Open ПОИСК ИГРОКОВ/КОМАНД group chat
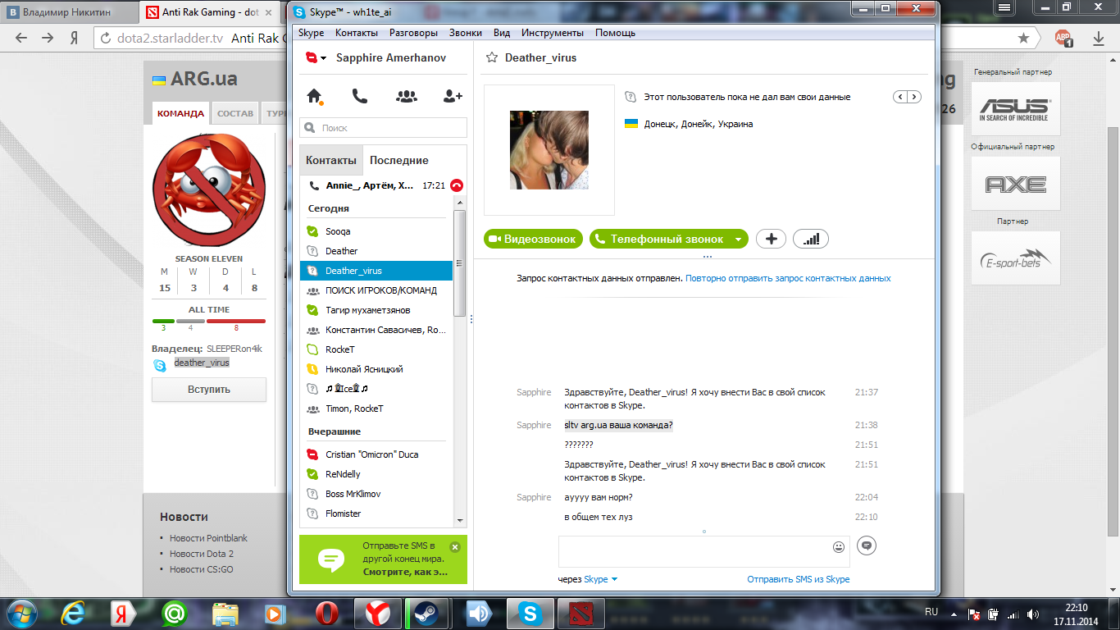This screenshot has width=1120, height=630. tap(376, 290)
